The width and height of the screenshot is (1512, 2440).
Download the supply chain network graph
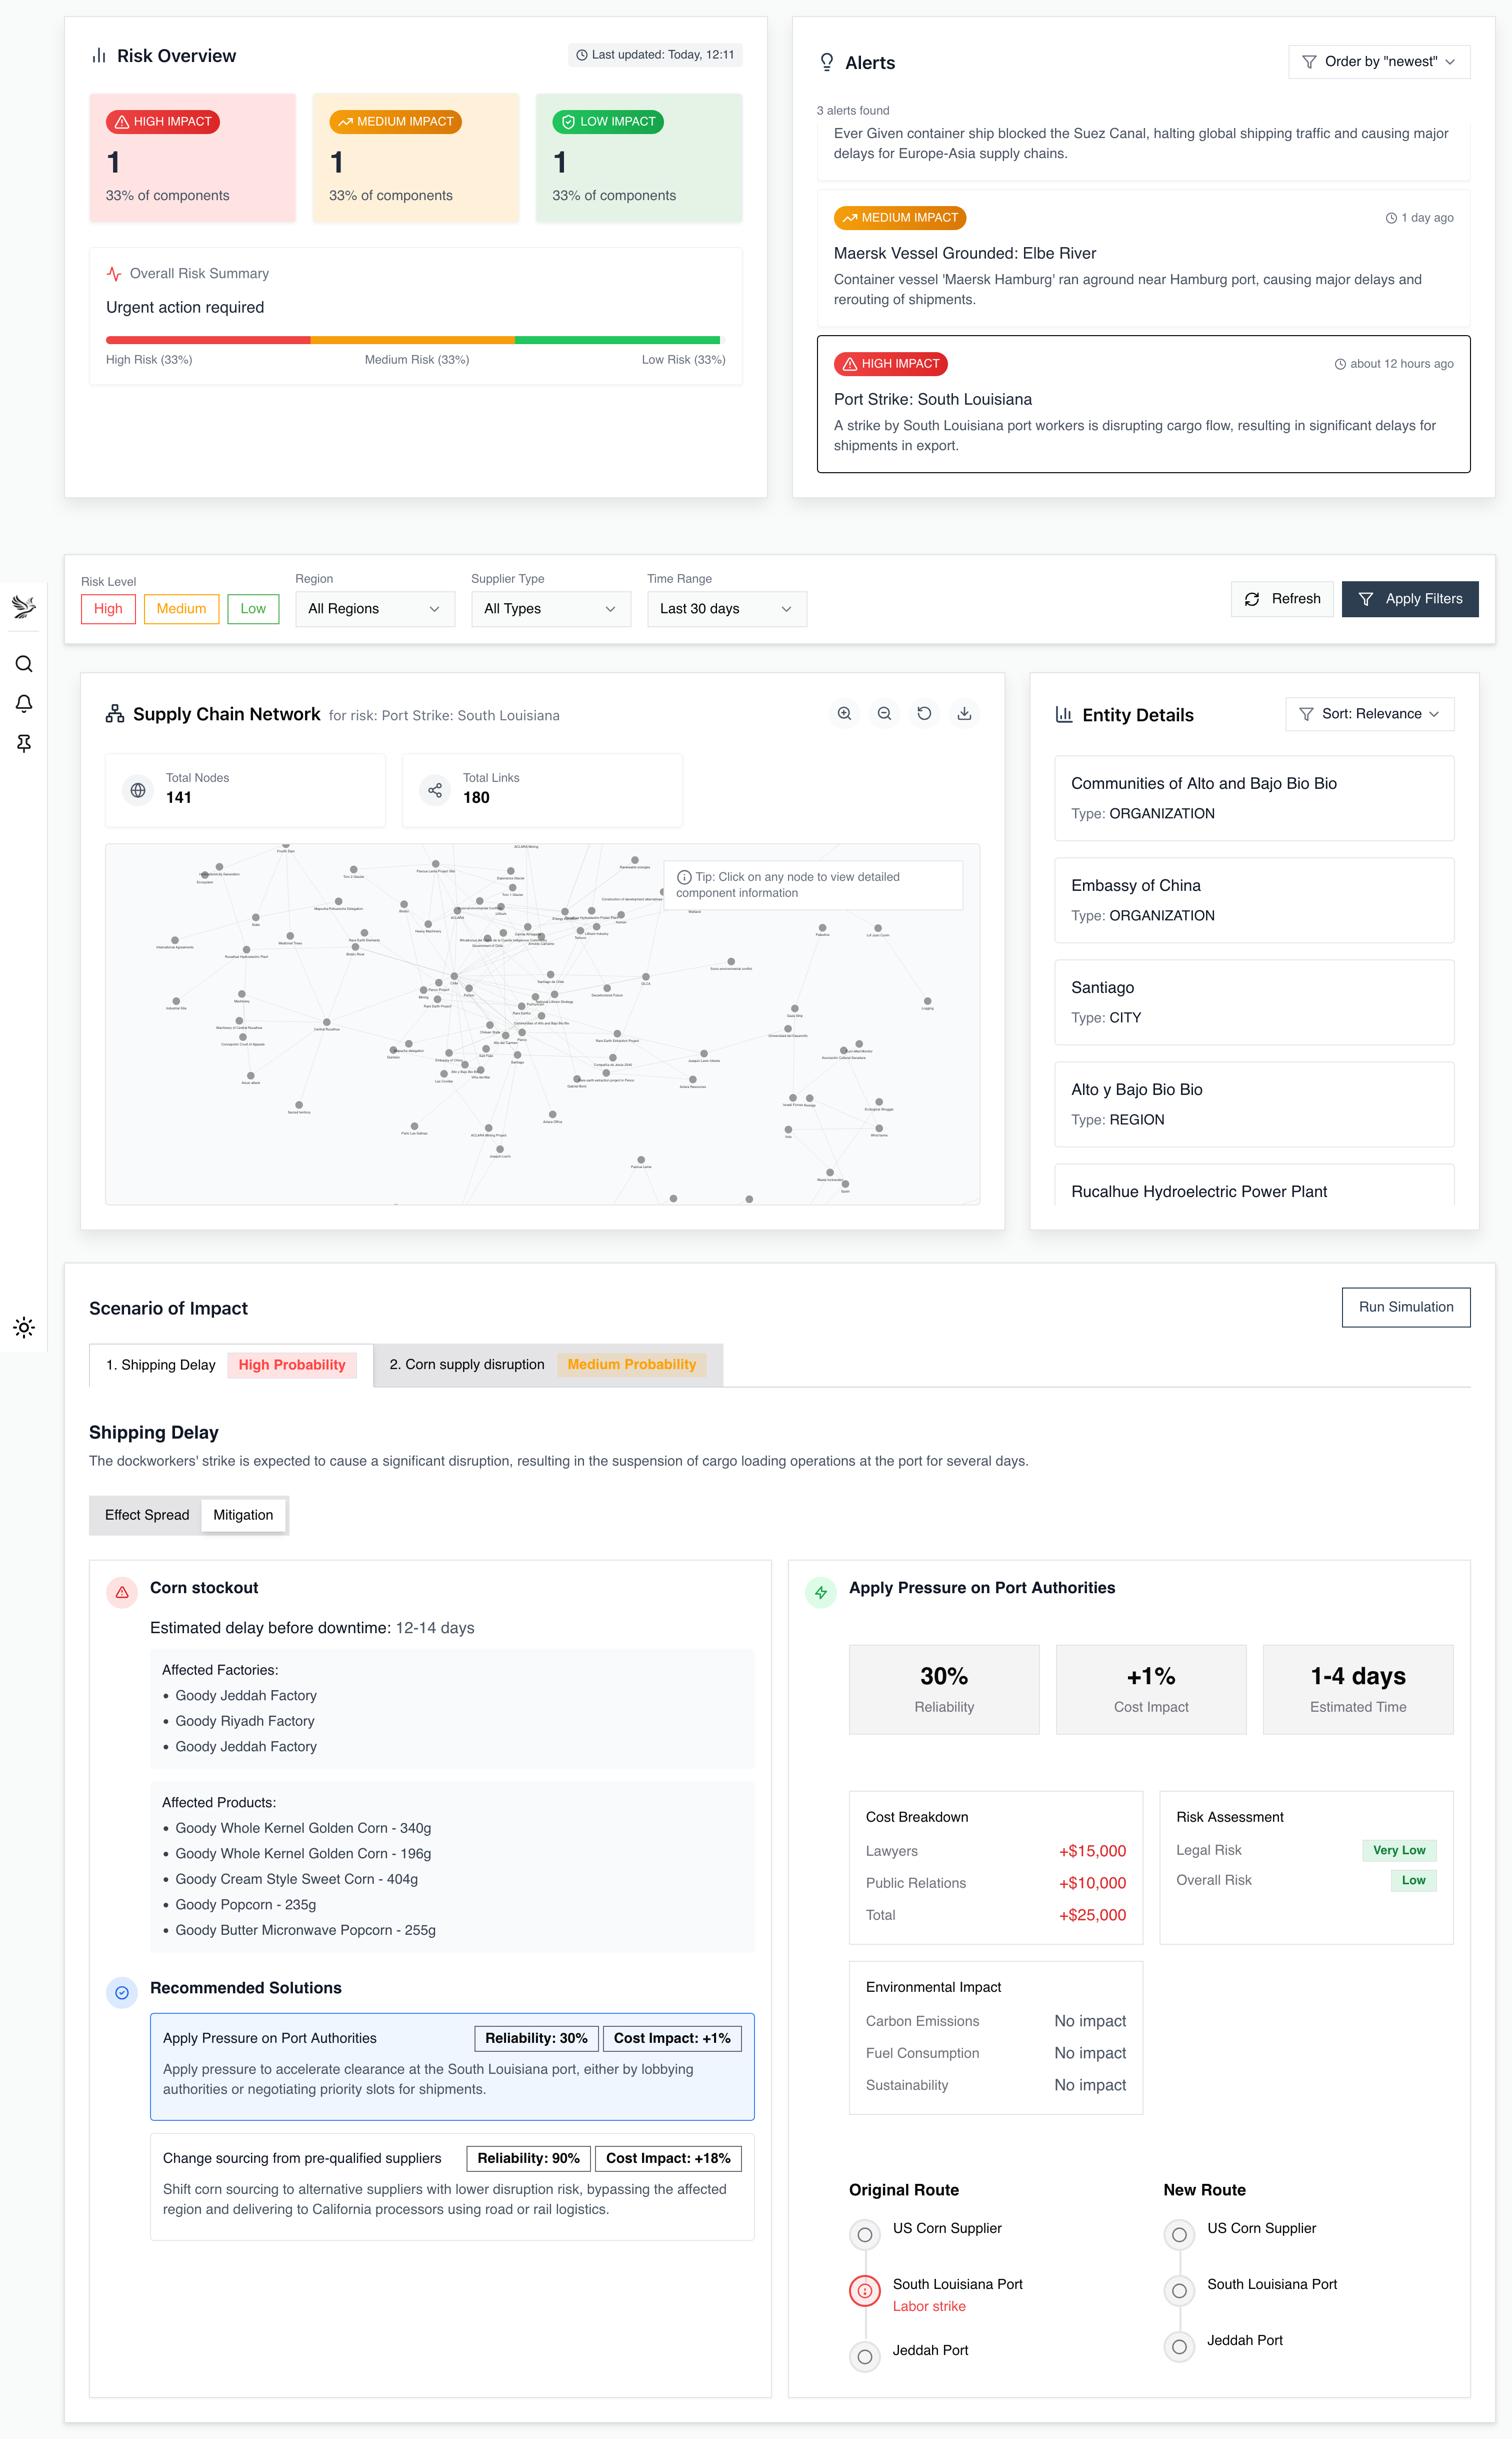point(964,713)
